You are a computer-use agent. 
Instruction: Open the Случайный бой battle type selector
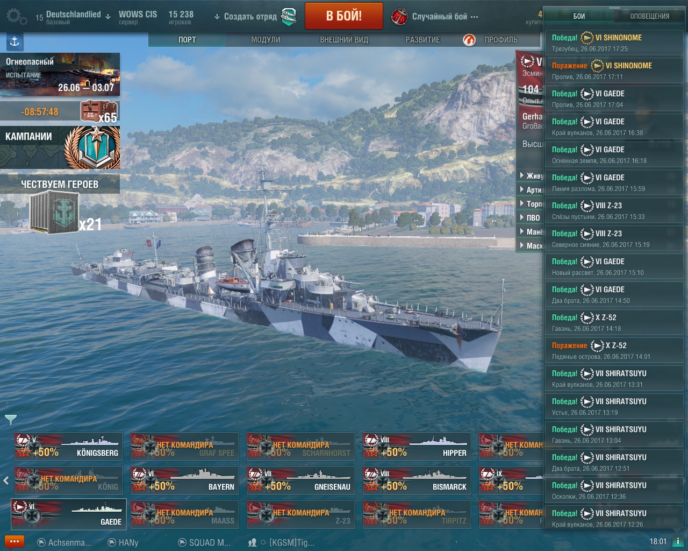[435, 17]
